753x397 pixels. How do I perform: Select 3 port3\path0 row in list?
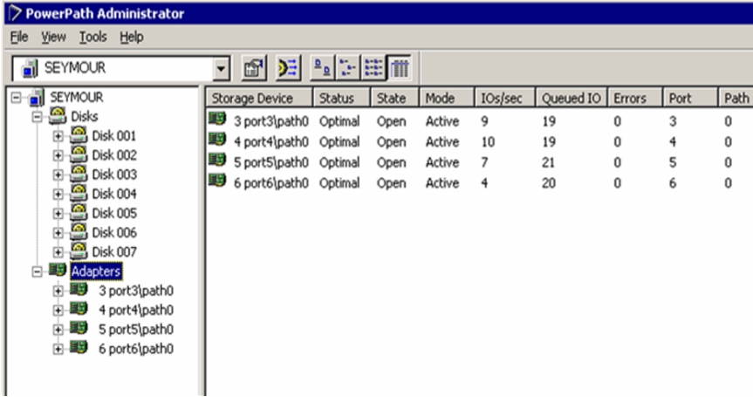480,121
